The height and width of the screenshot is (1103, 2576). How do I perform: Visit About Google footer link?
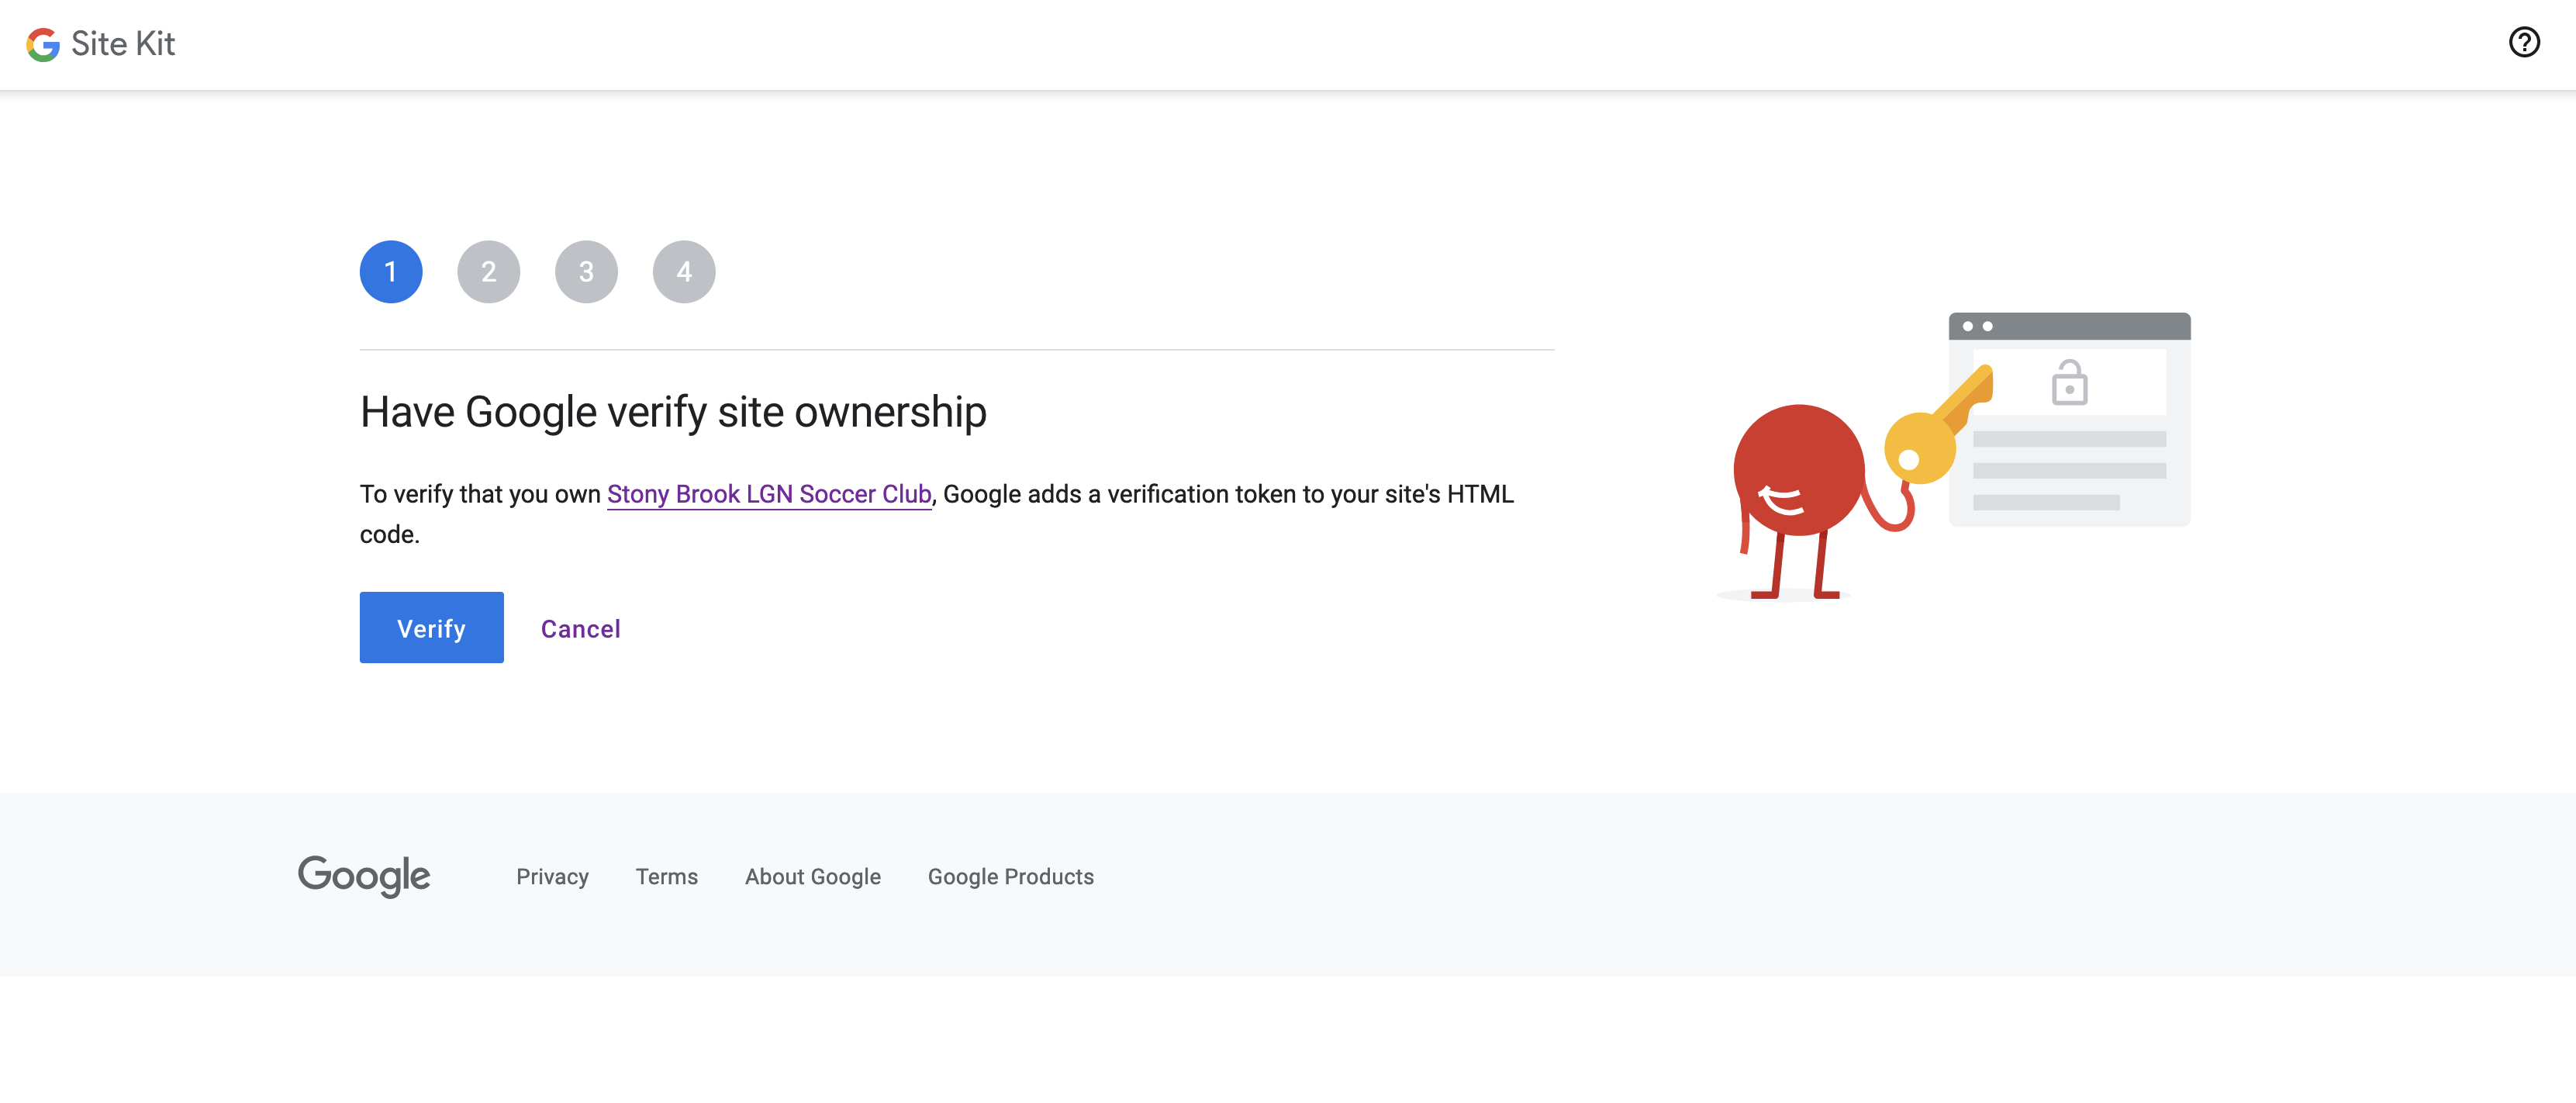[x=813, y=877]
